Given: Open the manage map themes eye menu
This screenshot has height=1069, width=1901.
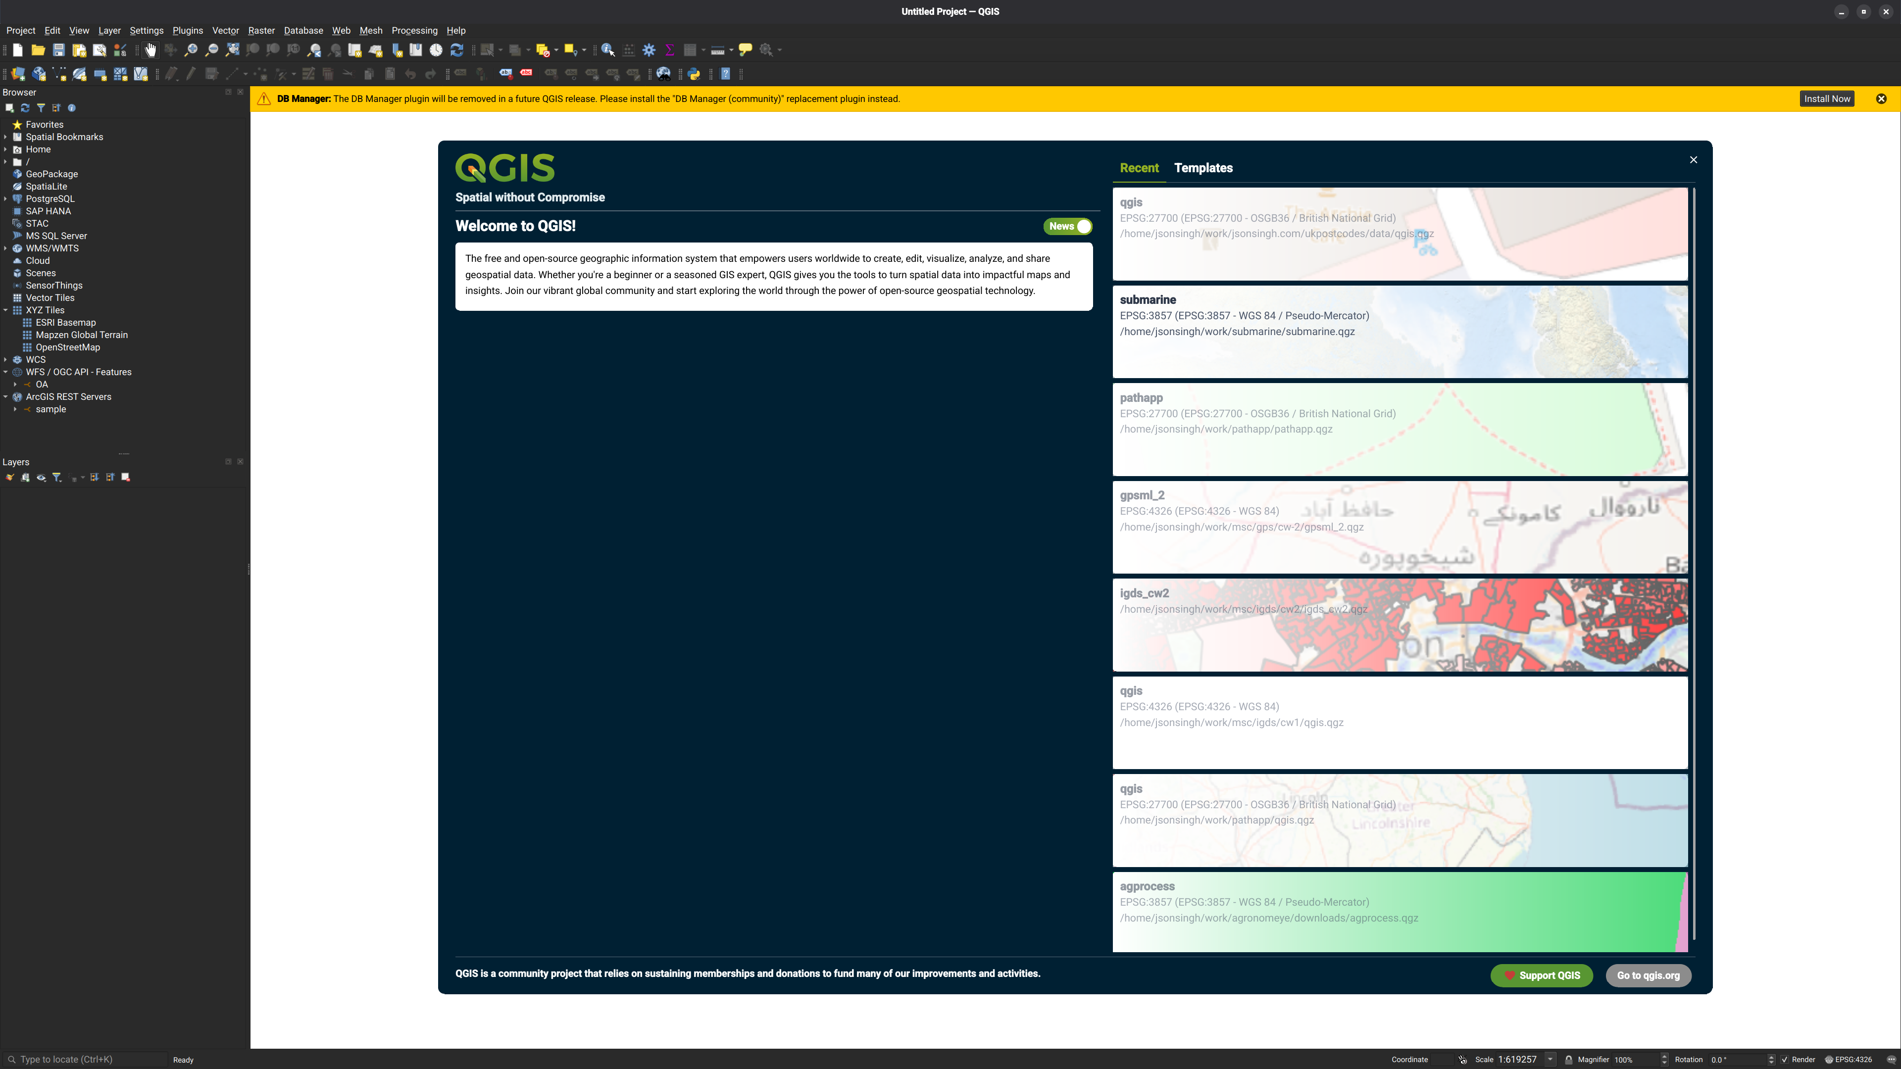Looking at the screenshot, I should point(41,478).
